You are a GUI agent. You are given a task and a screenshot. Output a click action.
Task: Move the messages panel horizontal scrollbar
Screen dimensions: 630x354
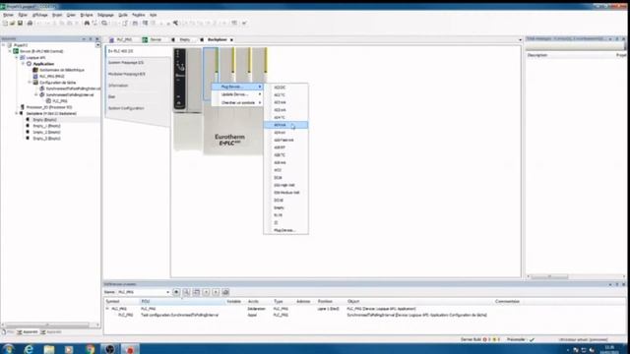pyautogui.click(x=549, y=276)
